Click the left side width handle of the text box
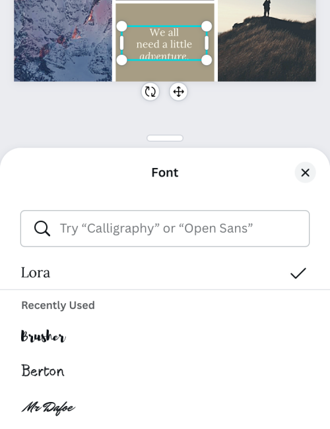 coord(121,43)
